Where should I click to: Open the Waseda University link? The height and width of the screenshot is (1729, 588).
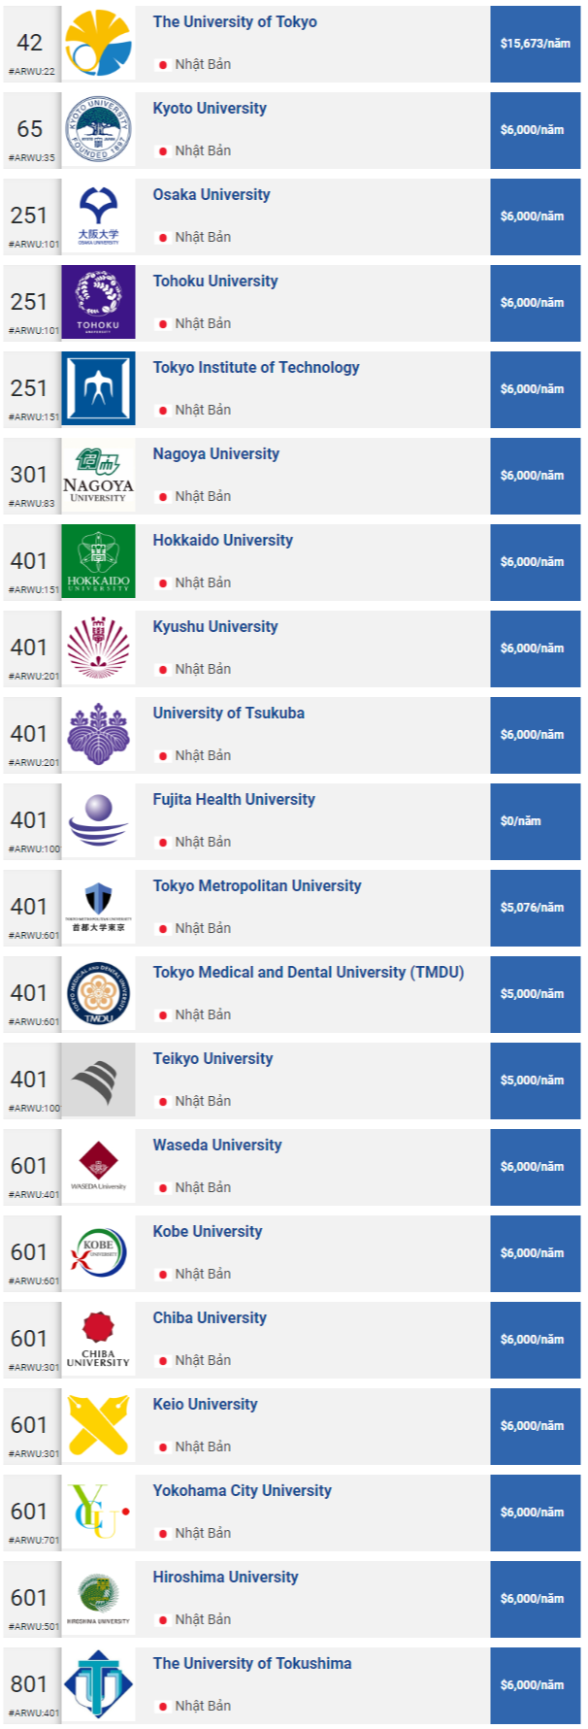click(x=217, y=1145)
